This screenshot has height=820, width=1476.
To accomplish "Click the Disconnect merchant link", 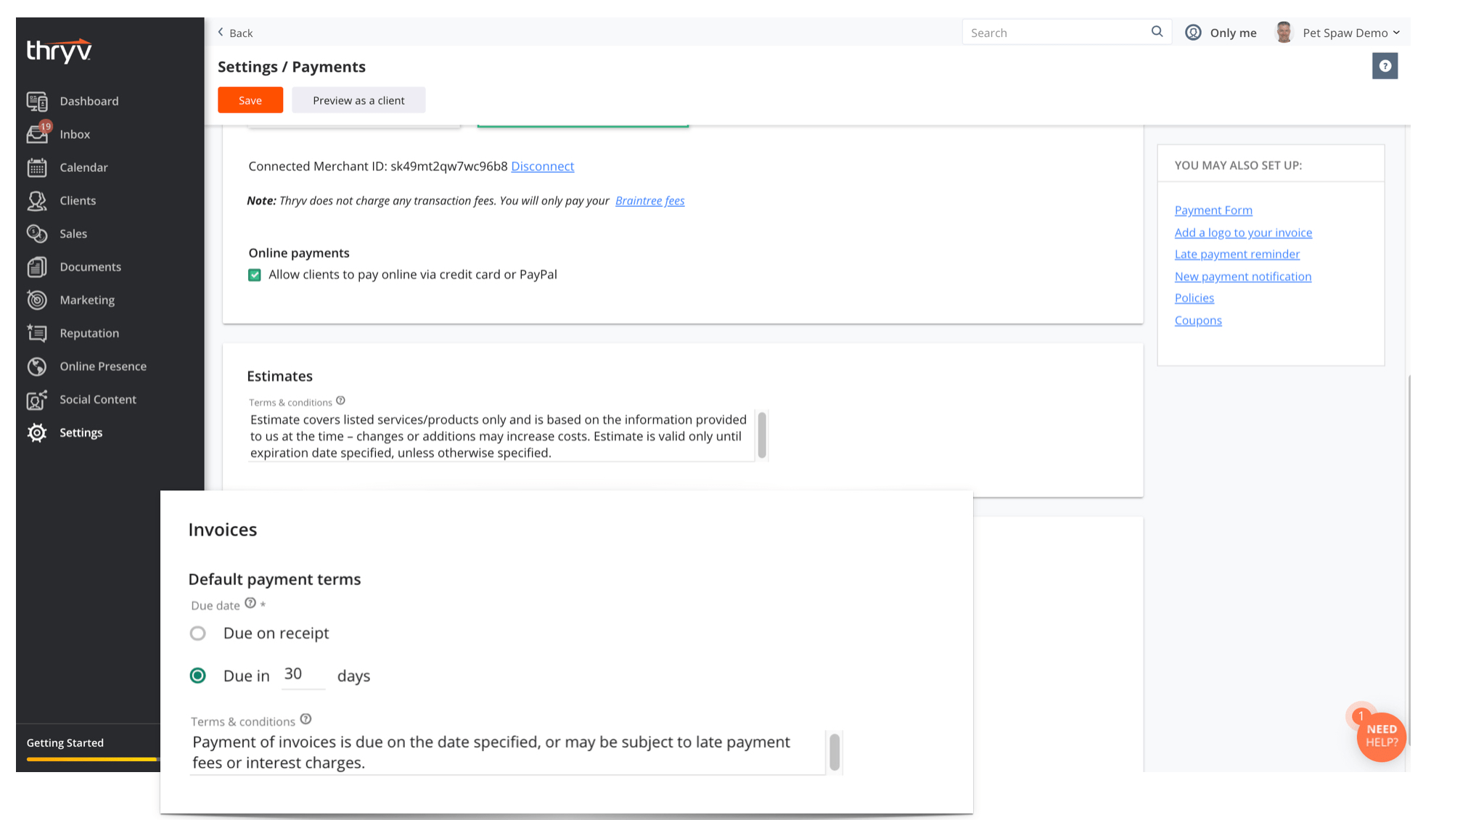I will 542,166.
